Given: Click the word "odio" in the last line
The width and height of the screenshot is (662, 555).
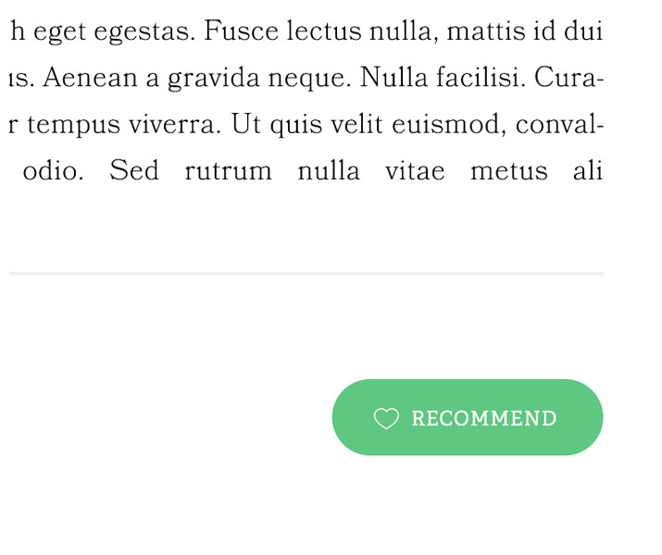Looking at the screenshot, I should tap(53, 171).
